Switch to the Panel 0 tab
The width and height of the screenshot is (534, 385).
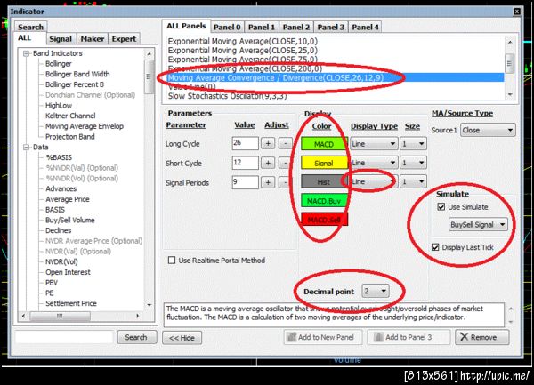tap(227, 28)
